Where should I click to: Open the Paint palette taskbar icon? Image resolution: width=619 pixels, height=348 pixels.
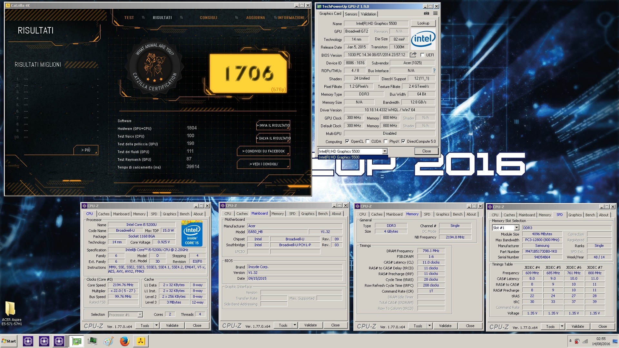tap(109, 341)
